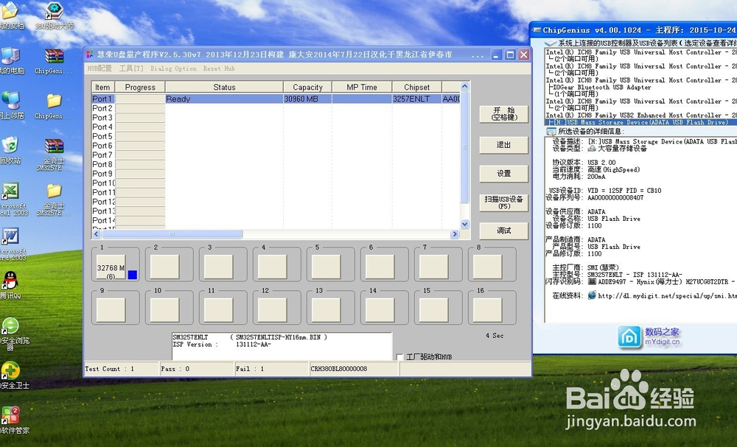Click the port list scroll-up arrow
The height and width of the screenshot is (447, 737).
coord(465,86)
